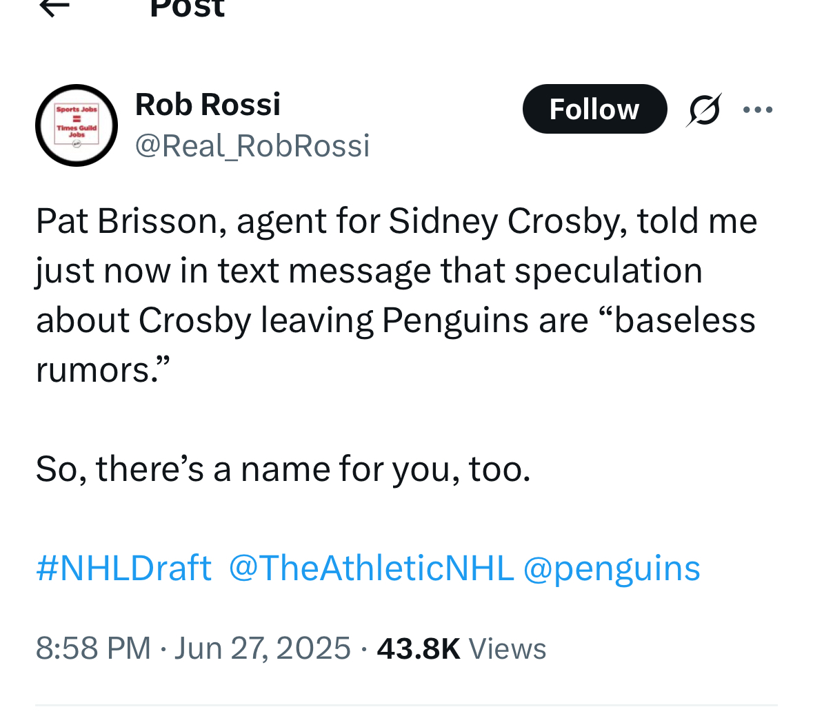The image size is (813, 718).
Task: Click the "So, there's a name" line
Action: click(x=283, y=469)
